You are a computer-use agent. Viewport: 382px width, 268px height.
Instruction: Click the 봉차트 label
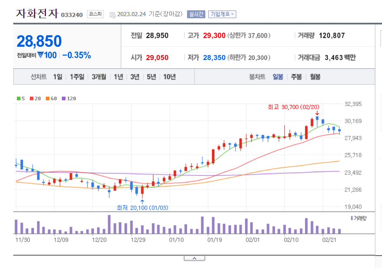click(257, 77)
